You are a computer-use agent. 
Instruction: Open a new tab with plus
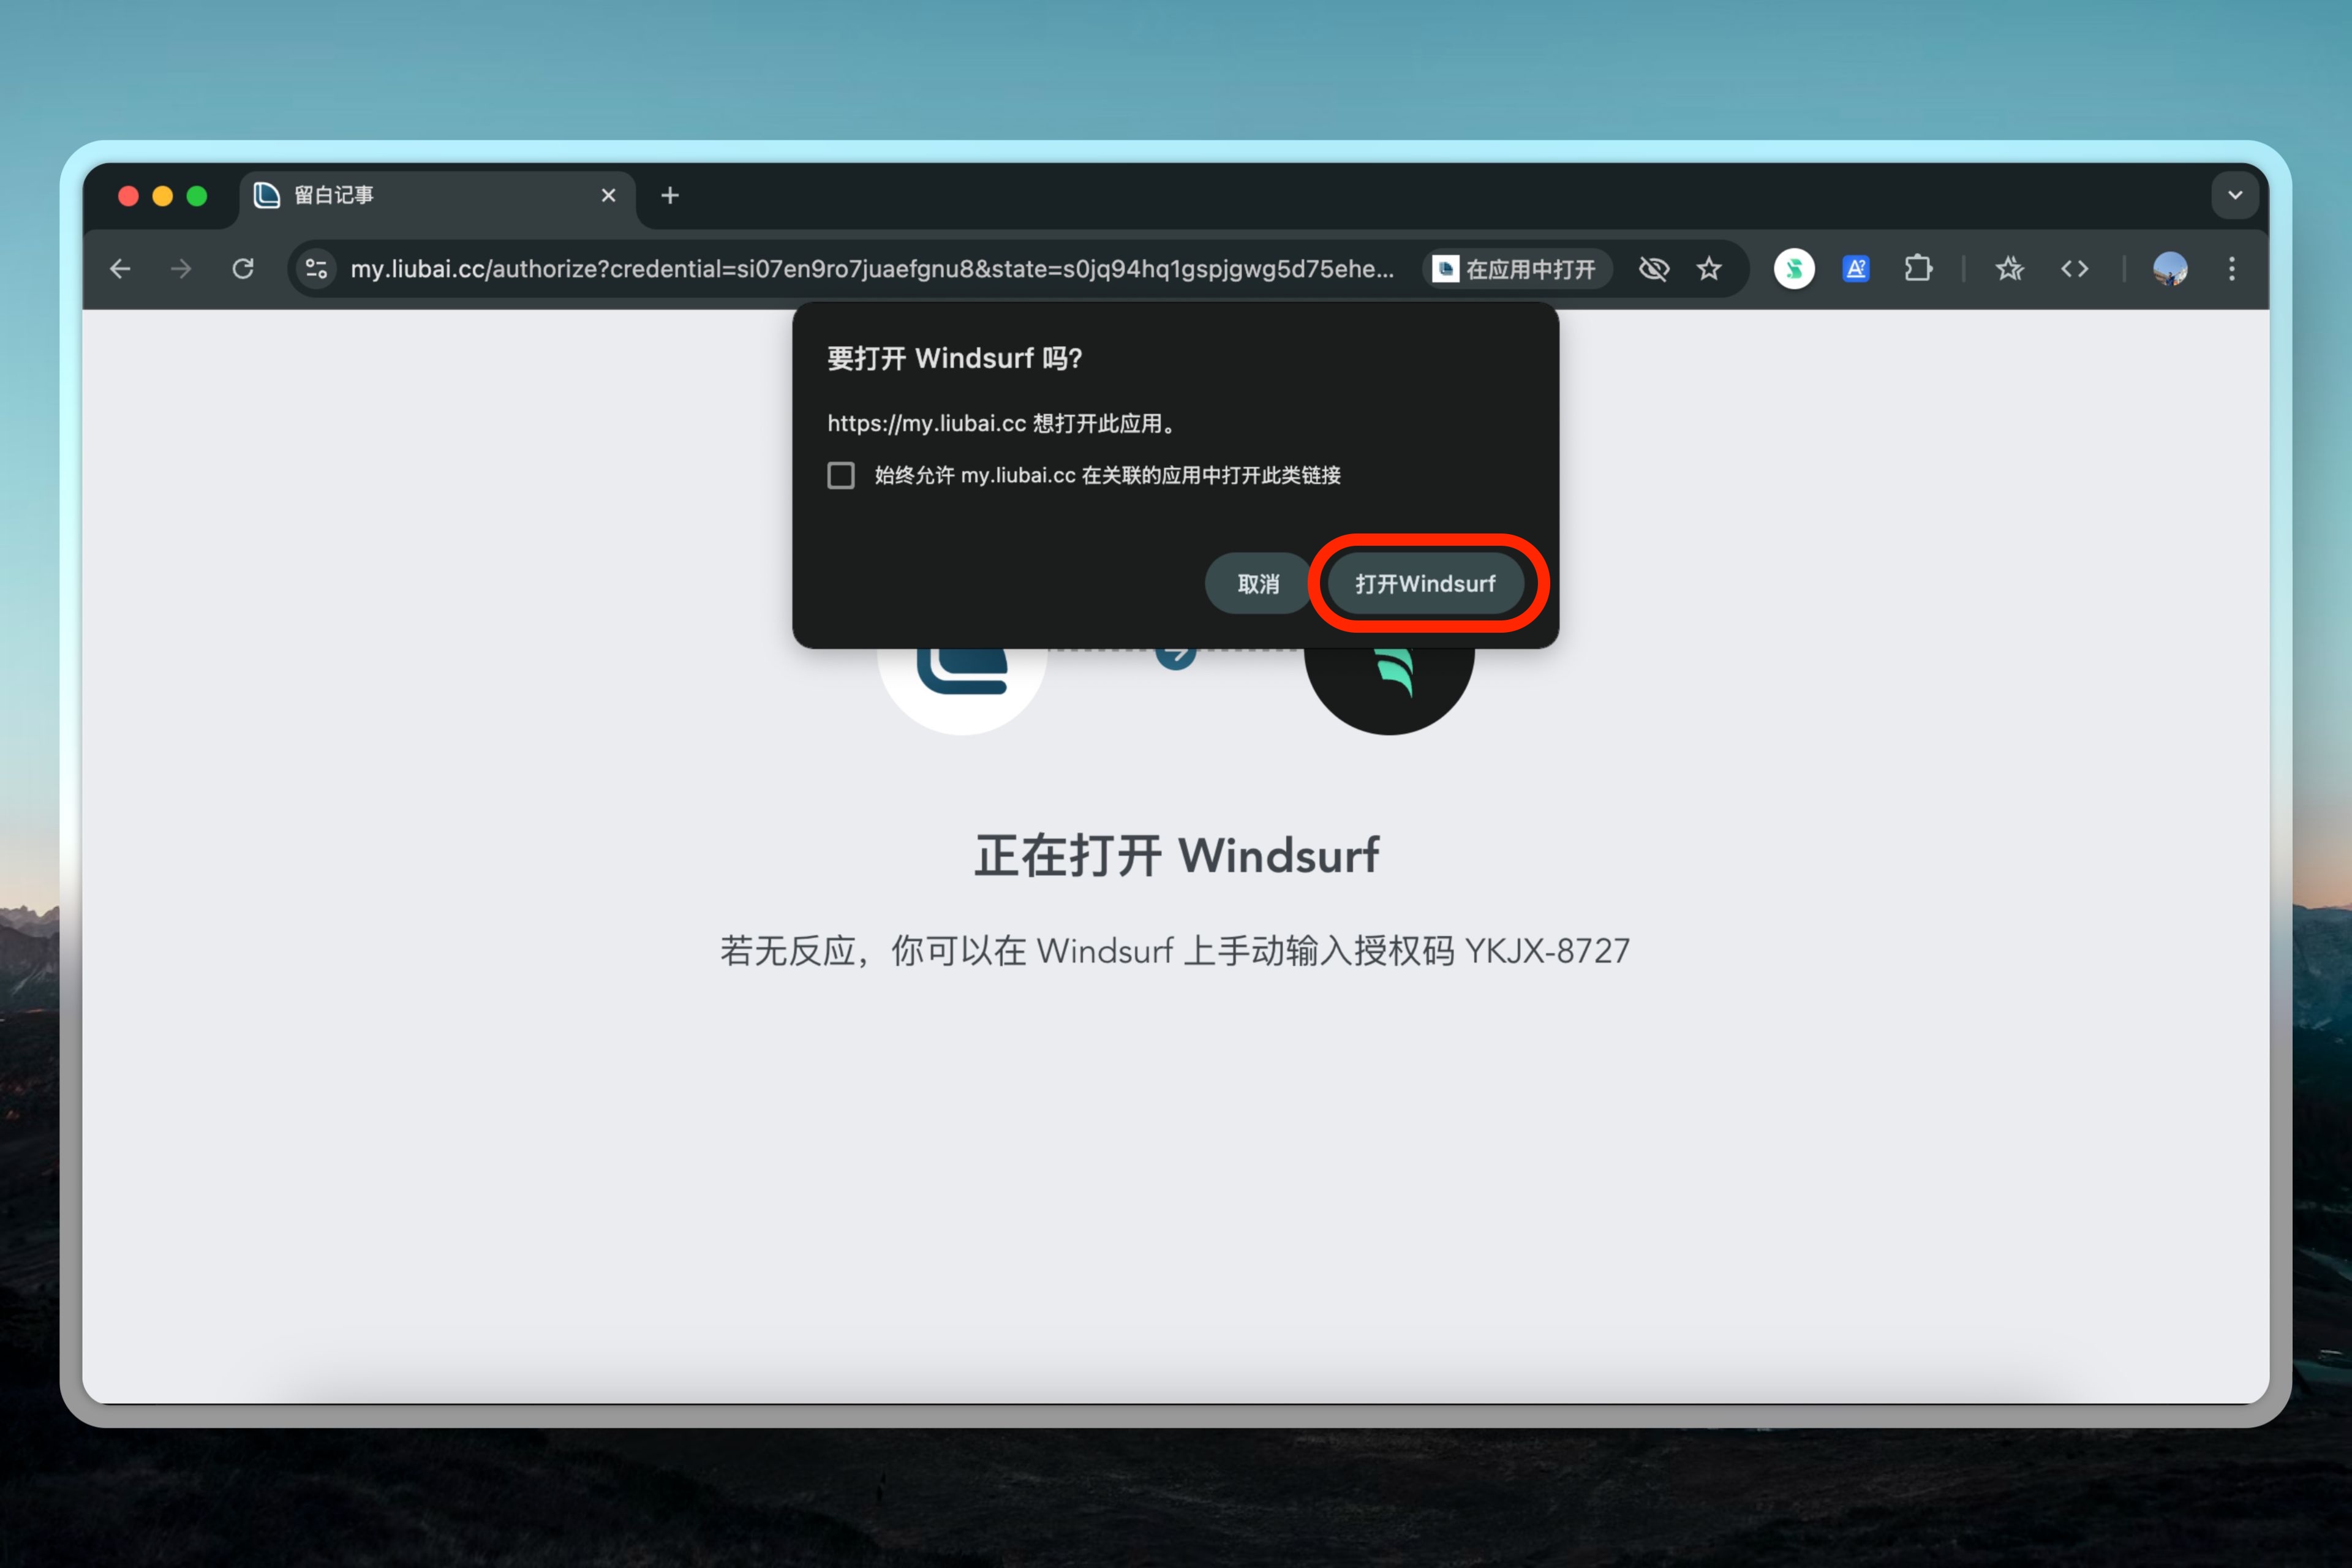pos(670,196)
